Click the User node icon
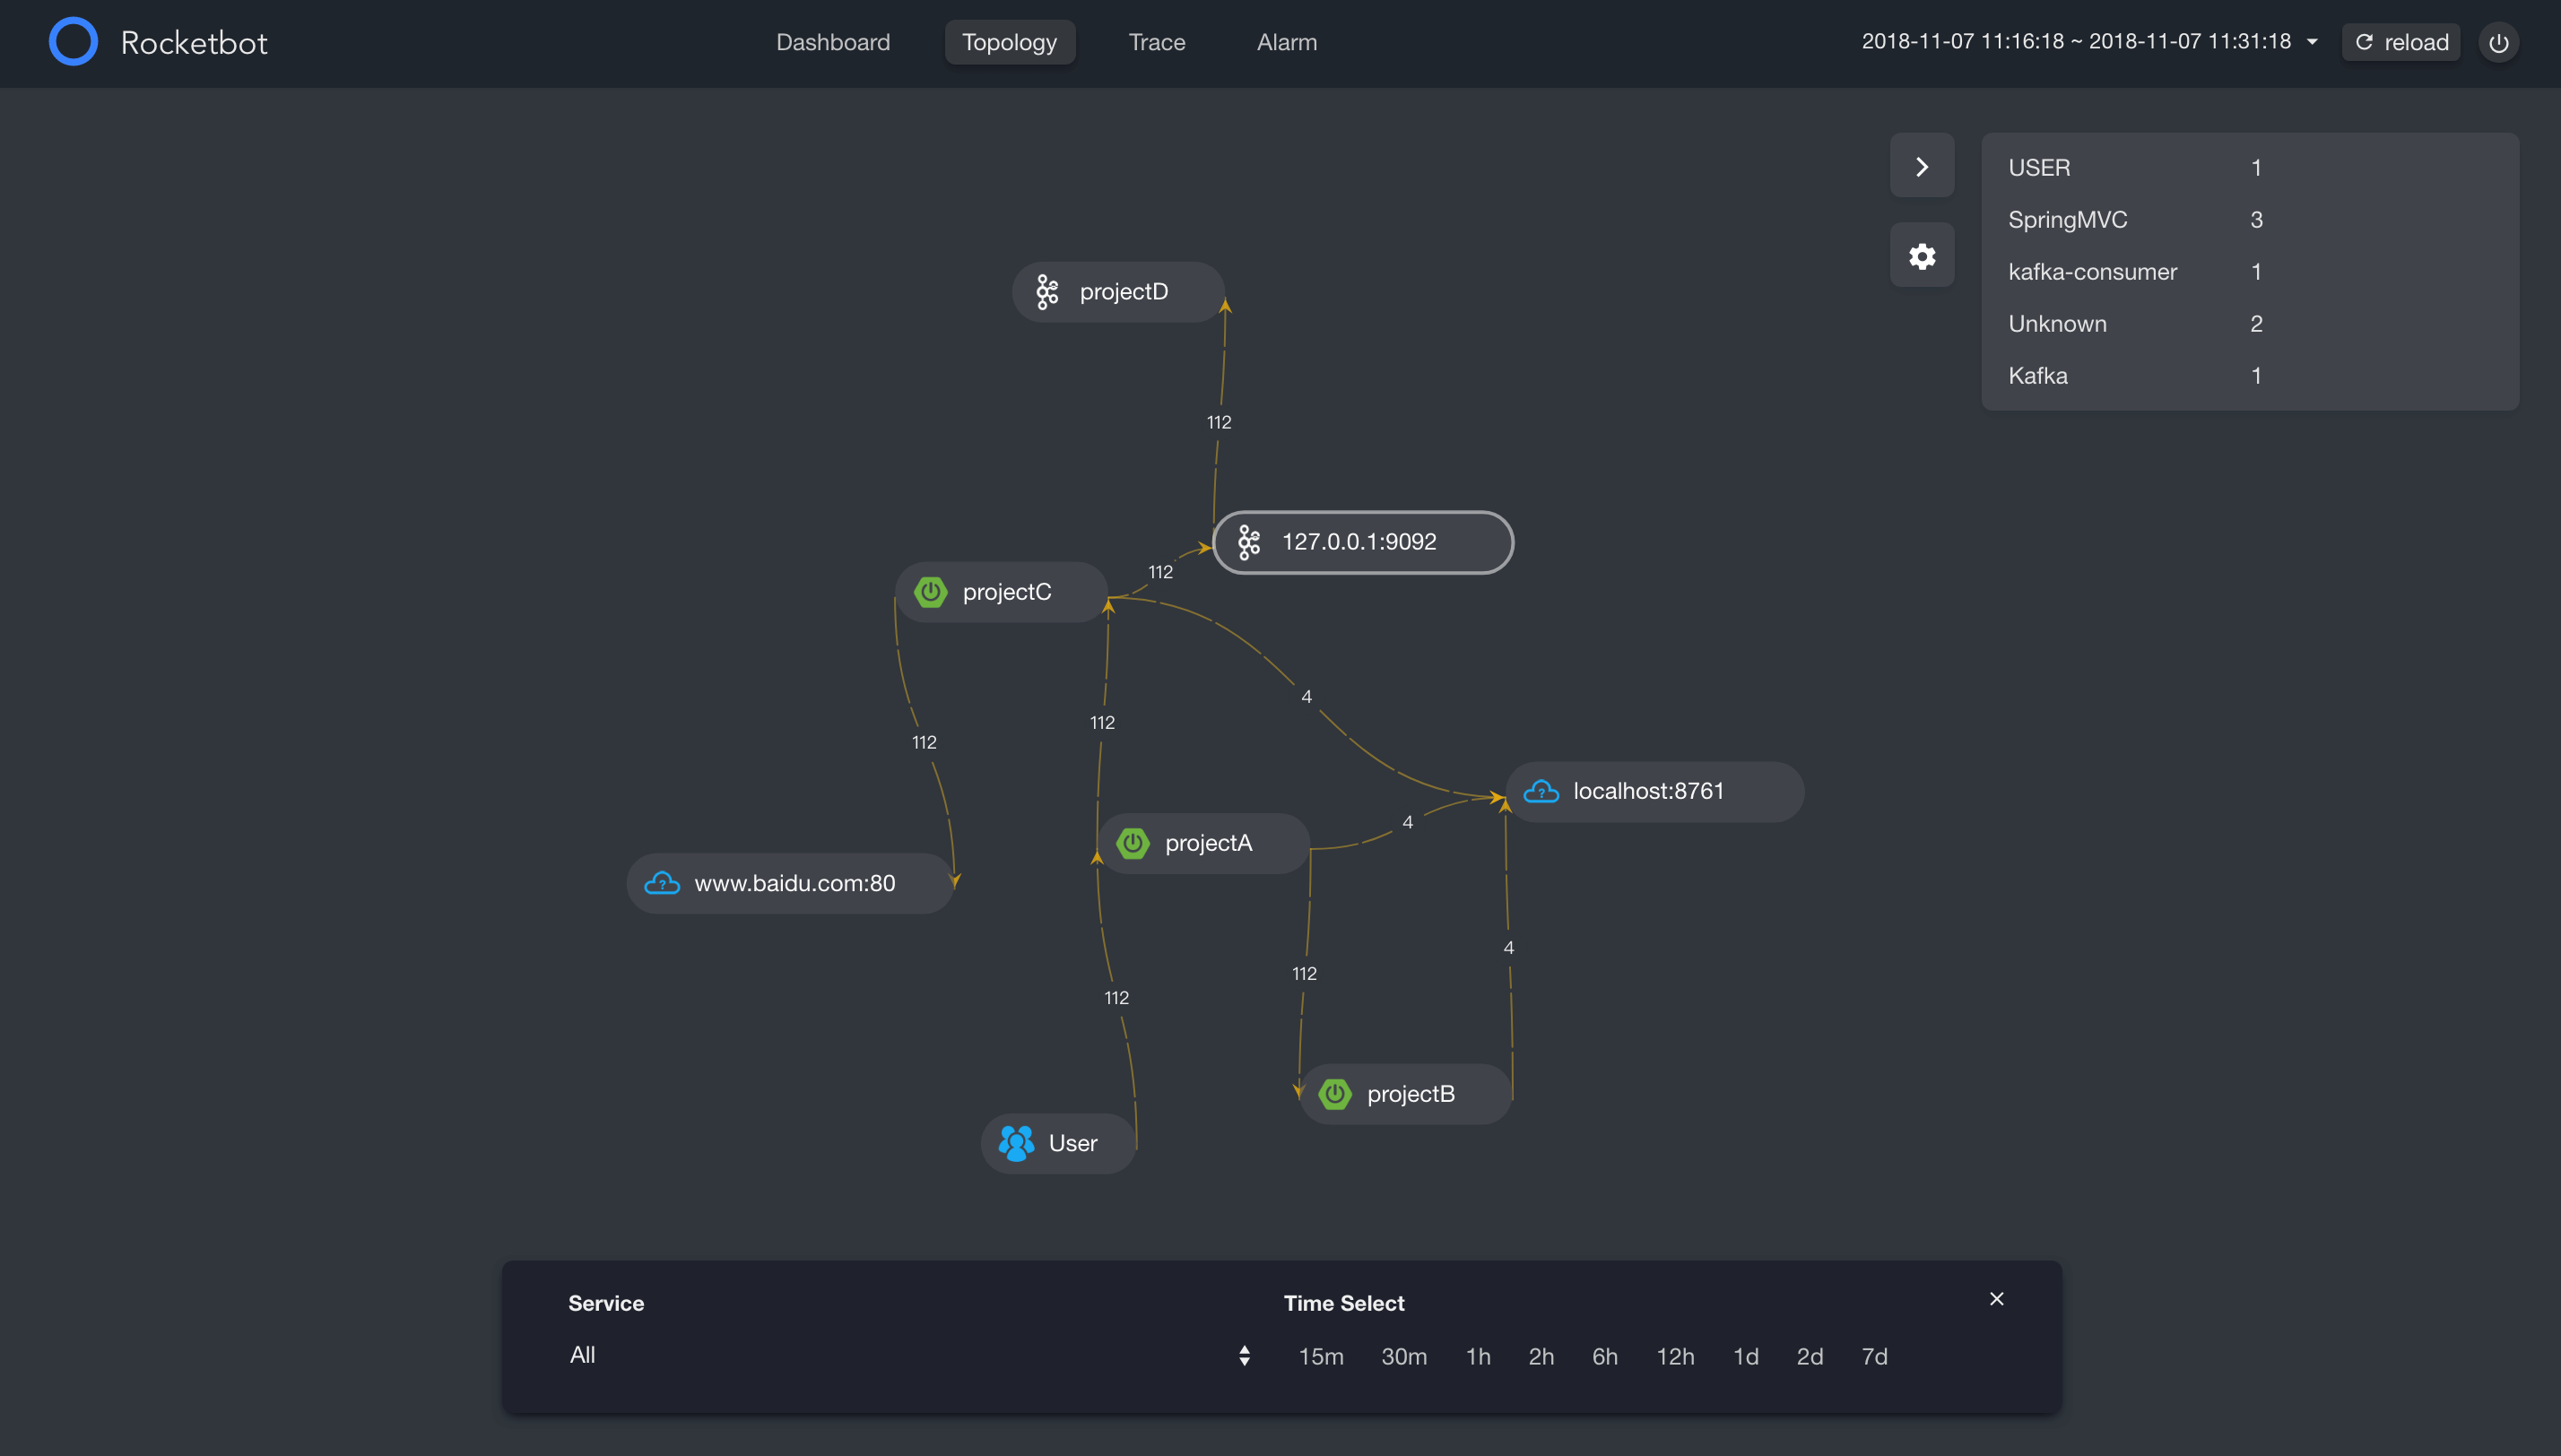2561x1456 pixels. pyautogui.click(x=1017, y=1141)
